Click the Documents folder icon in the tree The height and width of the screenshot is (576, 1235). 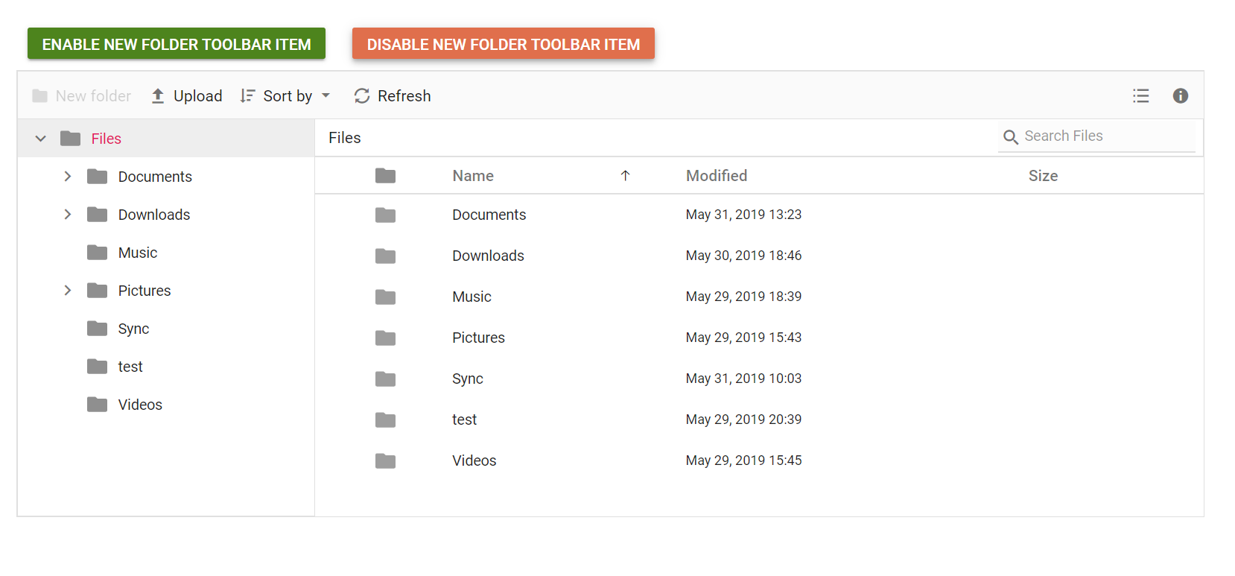tap(98, 176)
